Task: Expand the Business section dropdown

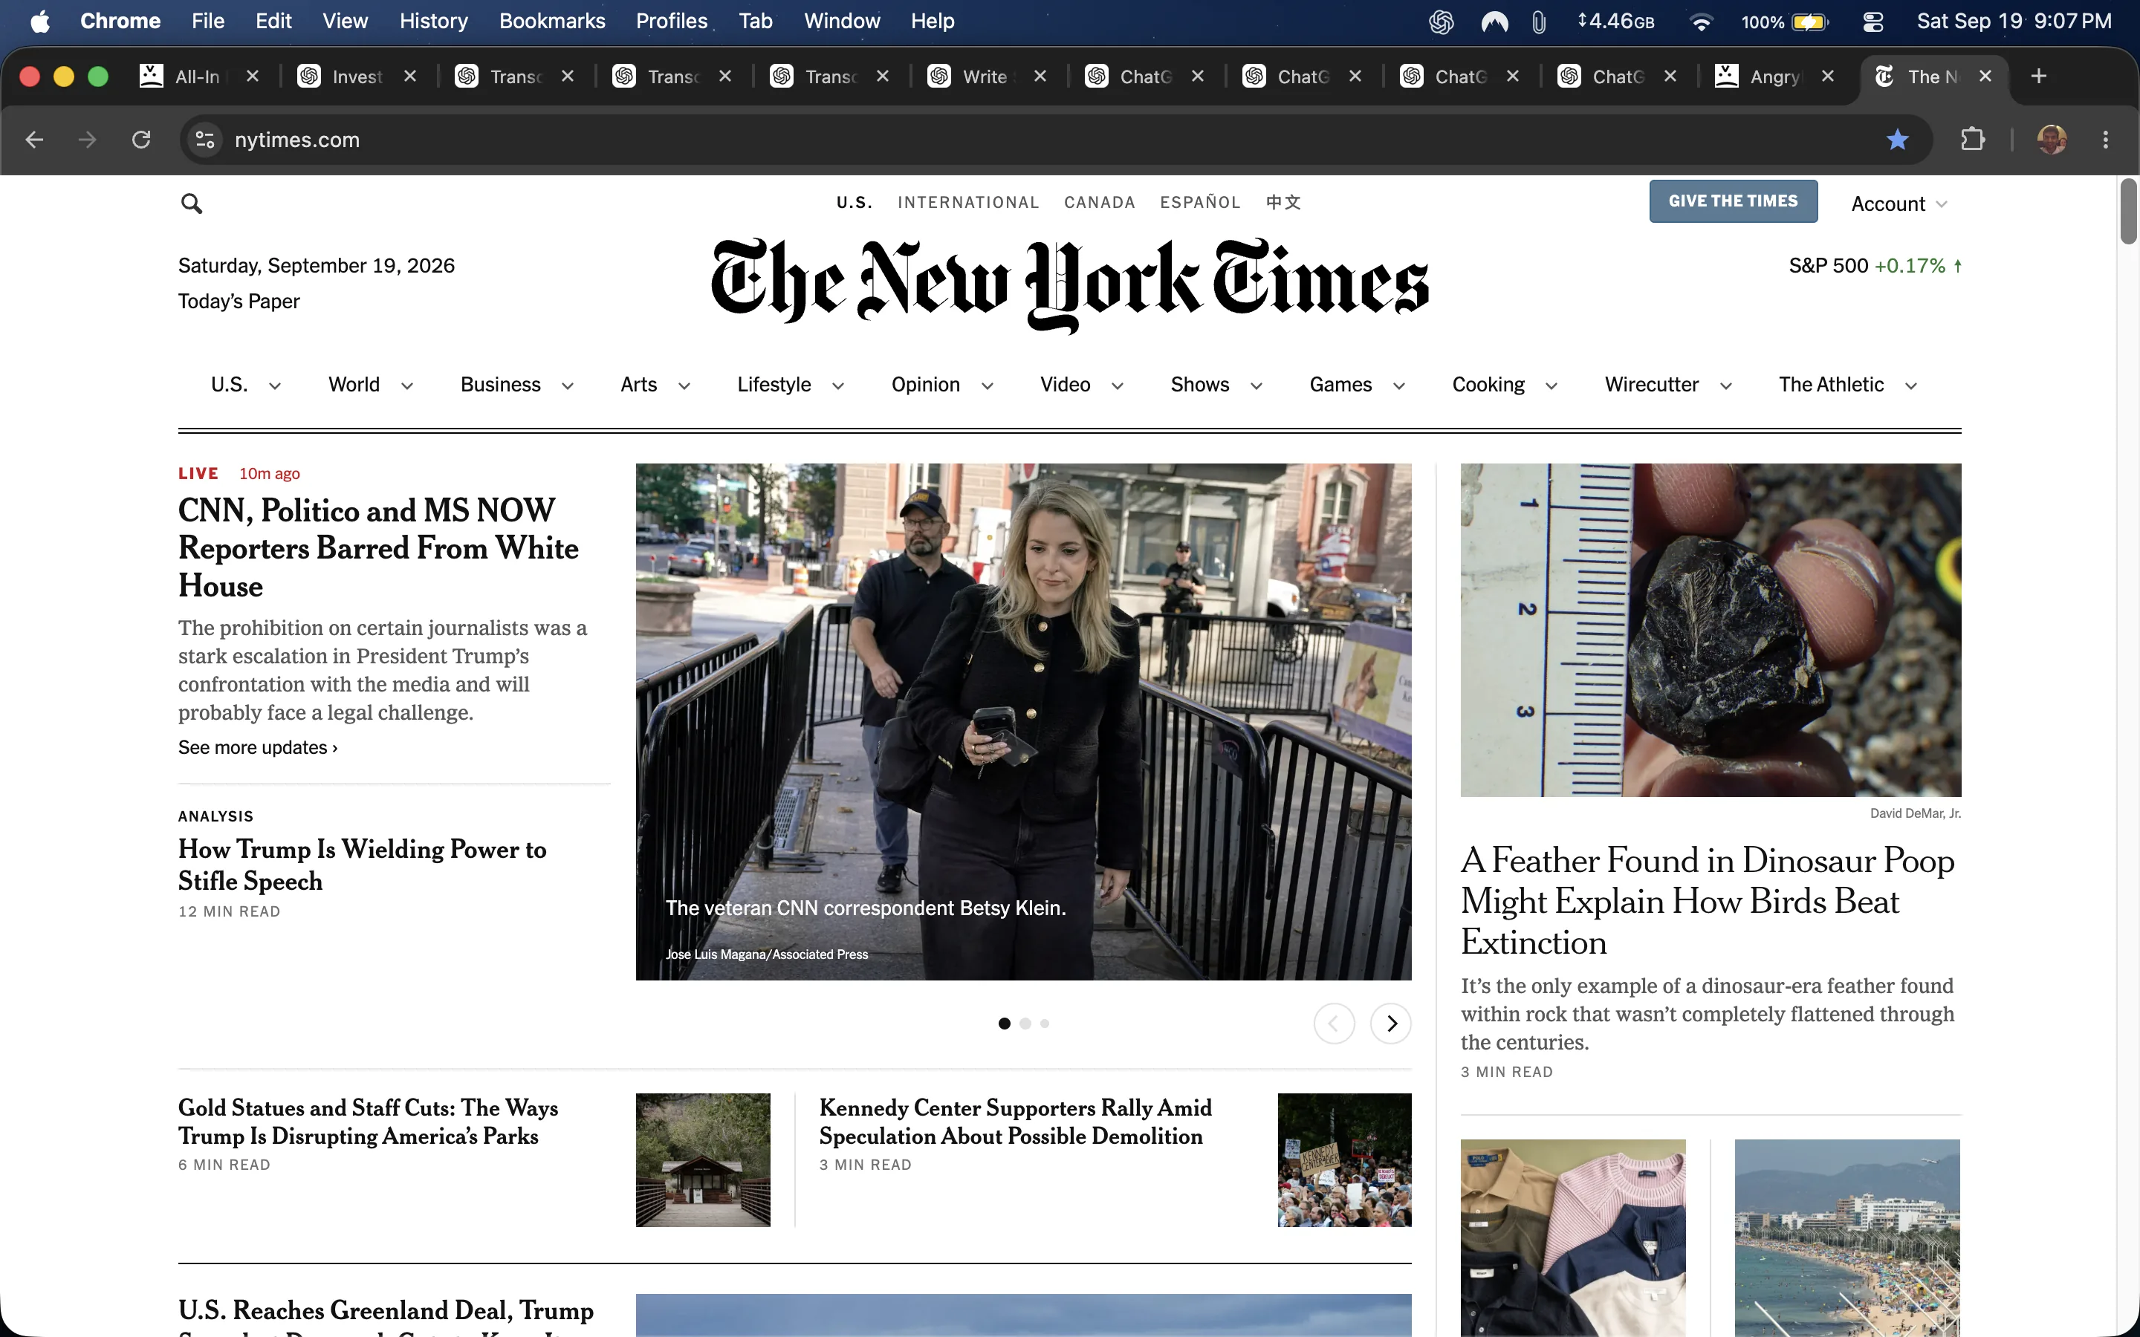Action: (x=568, y=386)
